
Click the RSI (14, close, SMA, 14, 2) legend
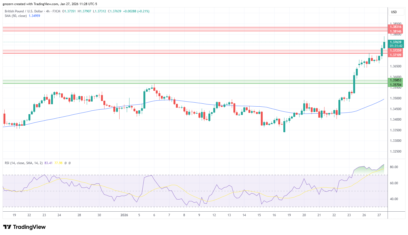click(24, 163)
